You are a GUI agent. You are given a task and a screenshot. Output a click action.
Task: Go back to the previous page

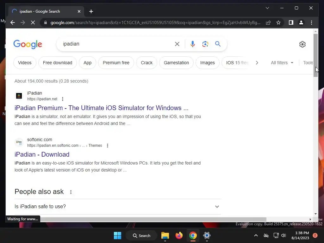click(13, 22)
